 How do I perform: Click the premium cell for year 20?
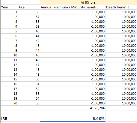click(x=73, y=103)
